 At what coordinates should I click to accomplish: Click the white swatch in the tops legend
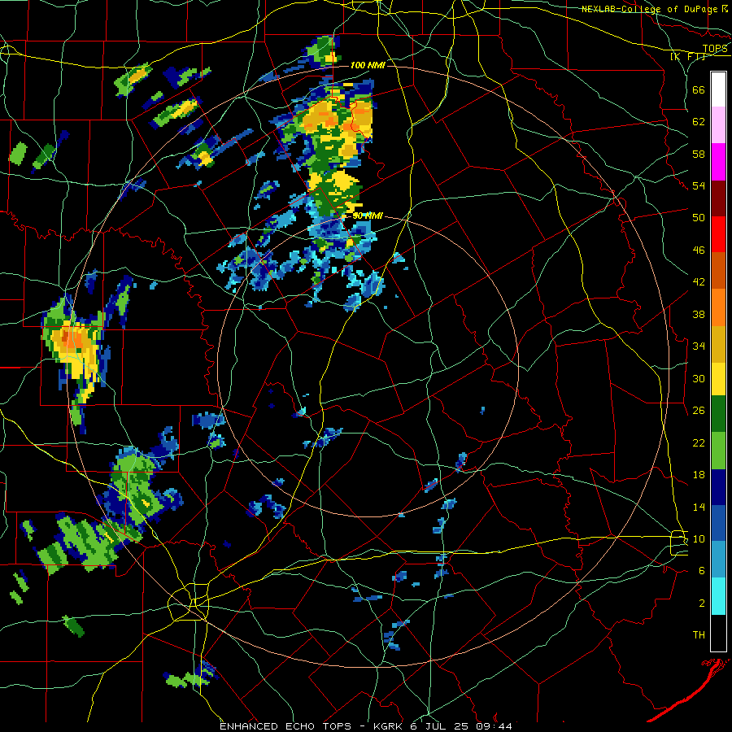click(718, 89)
